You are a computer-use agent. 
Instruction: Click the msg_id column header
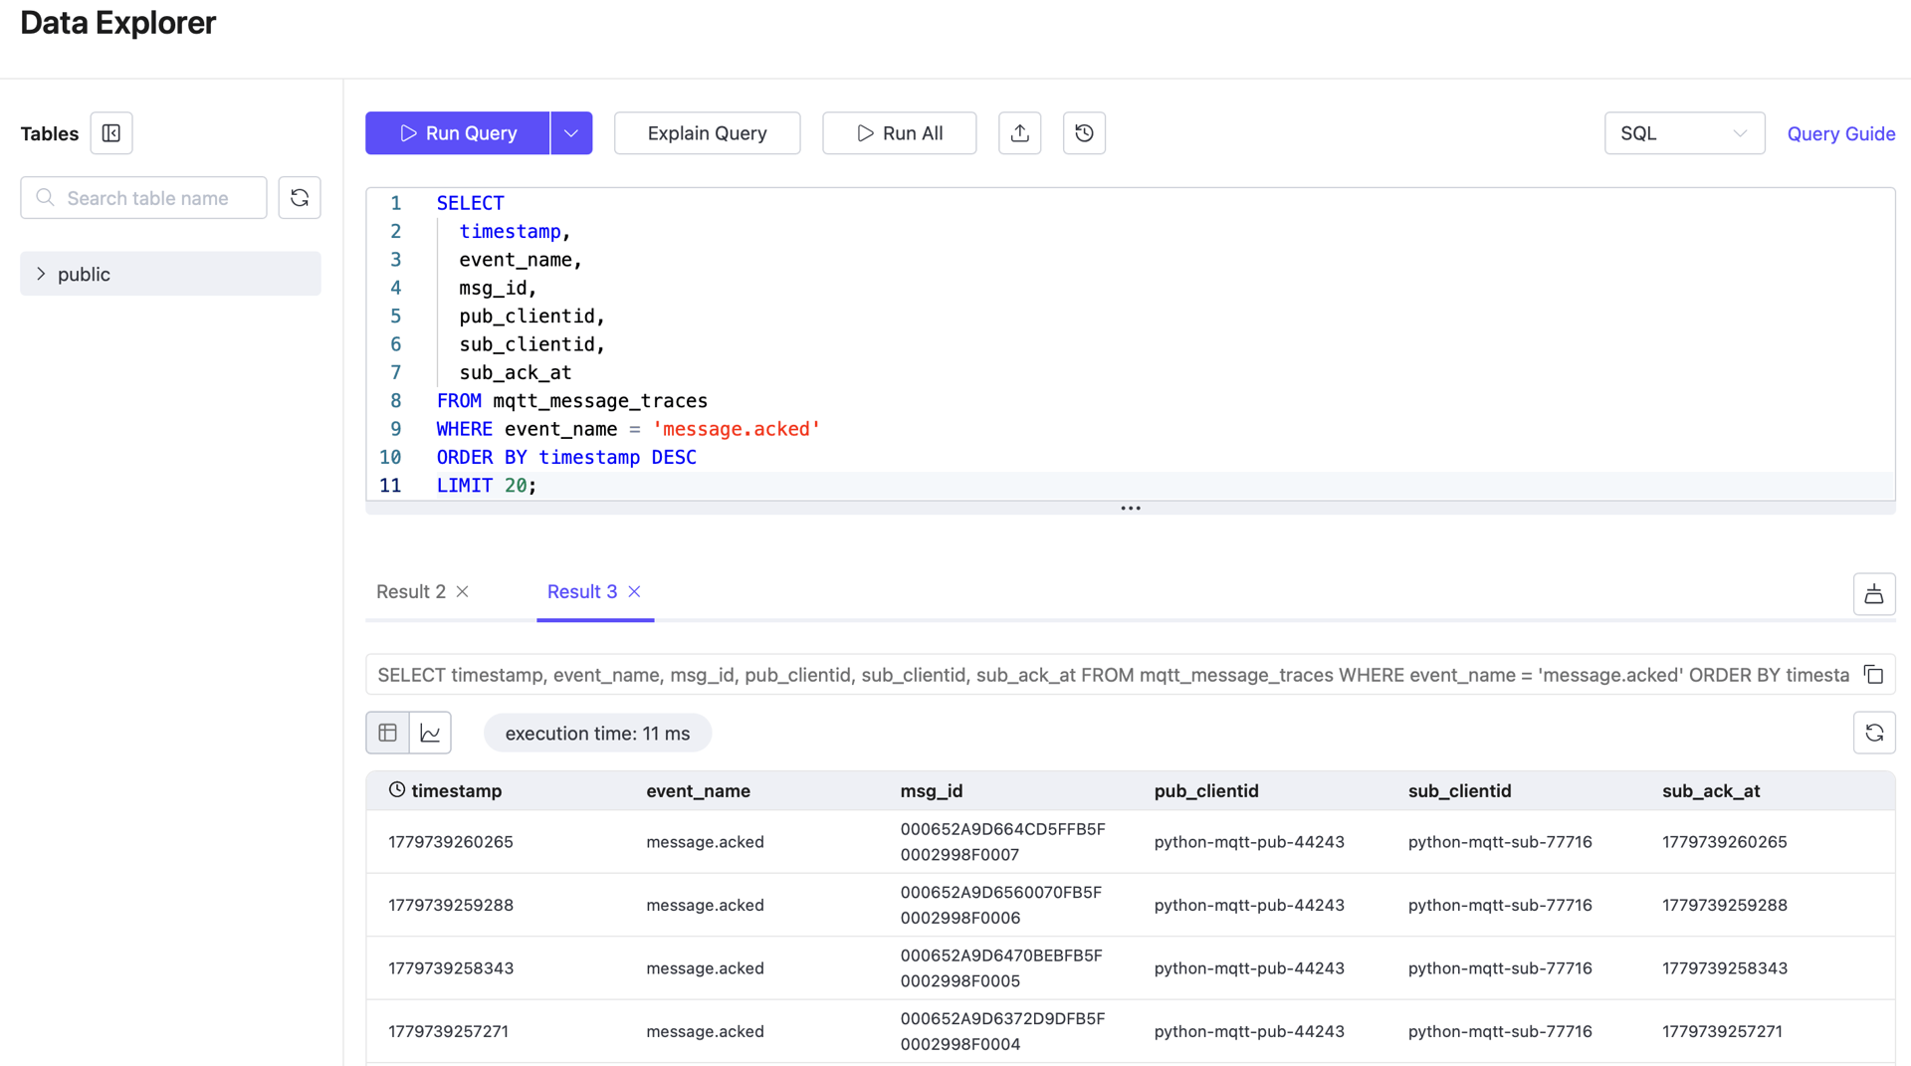pos(932,790)
